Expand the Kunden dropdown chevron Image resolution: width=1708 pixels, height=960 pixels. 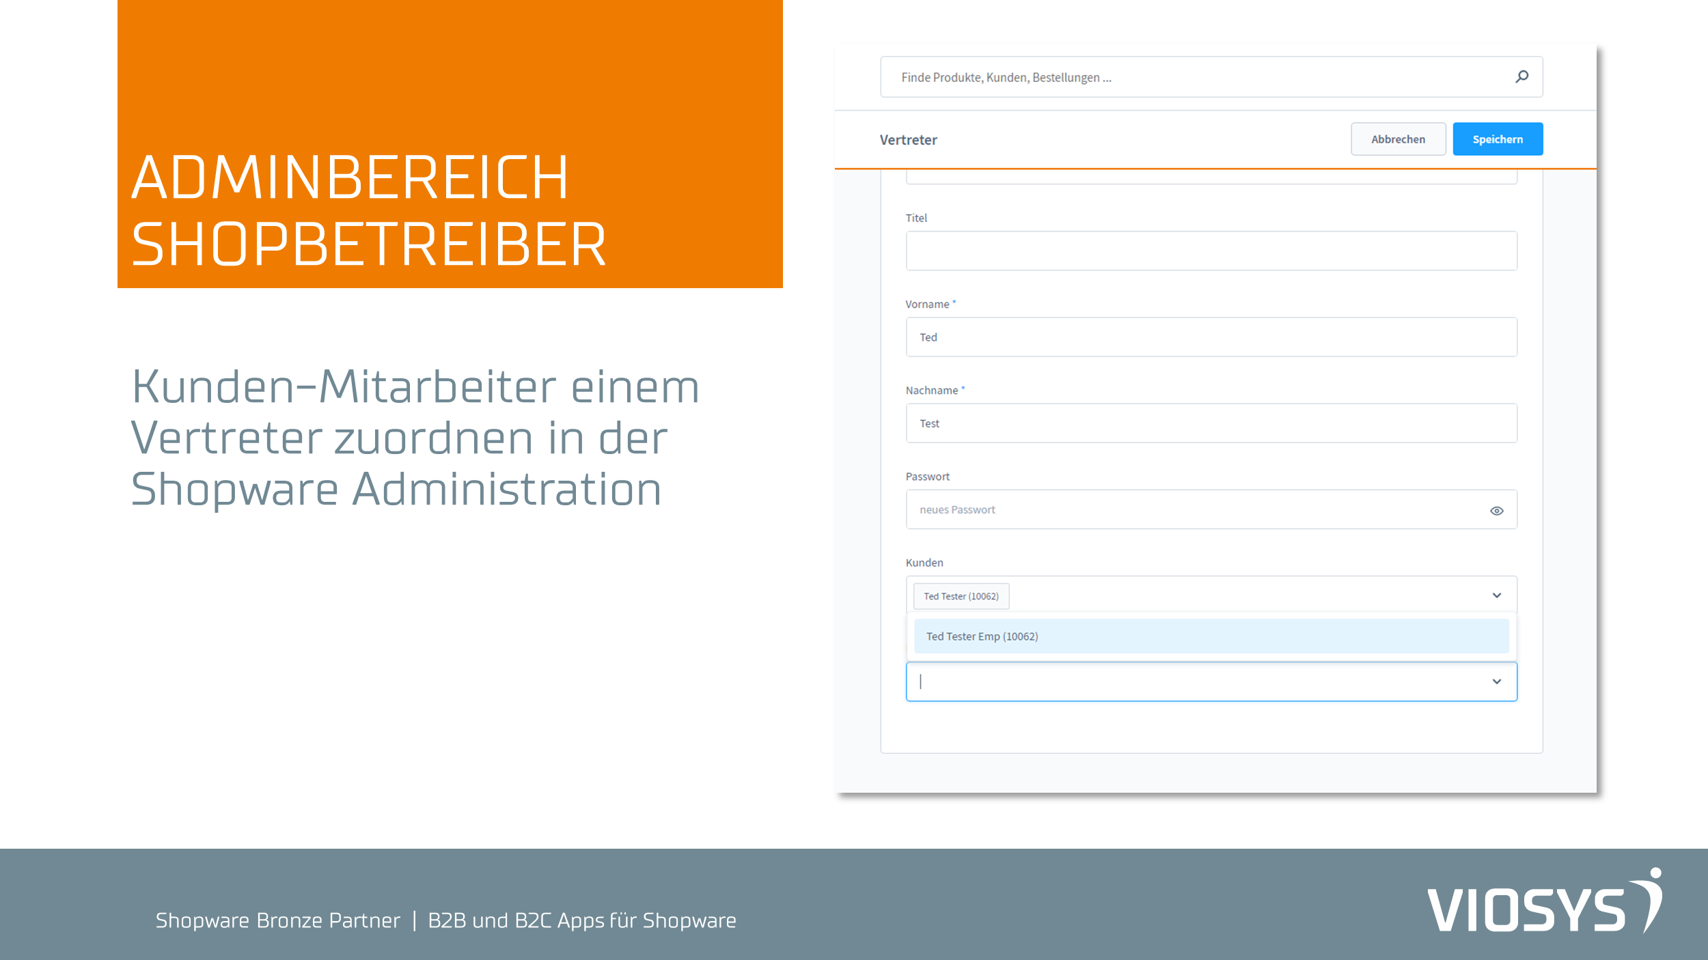(x=1496, y=595)
